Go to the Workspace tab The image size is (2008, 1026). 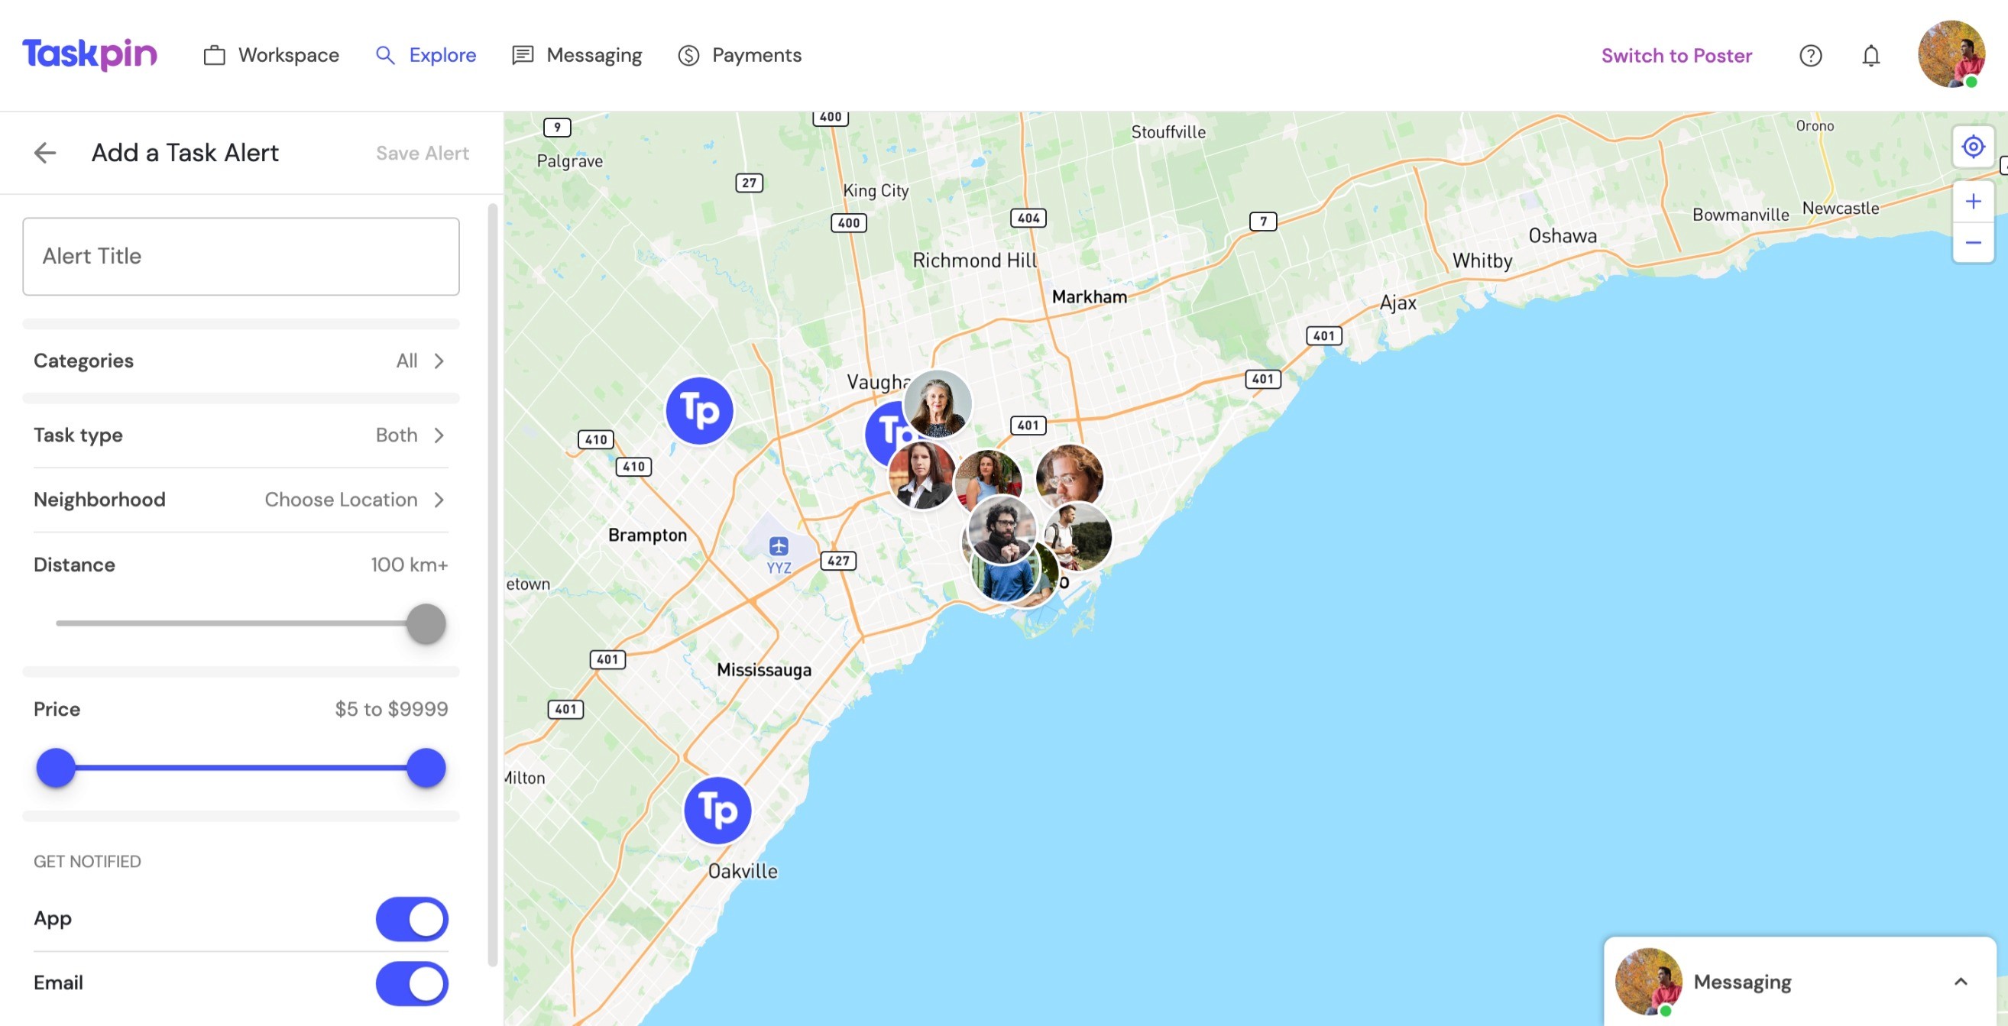pos(271,55)
